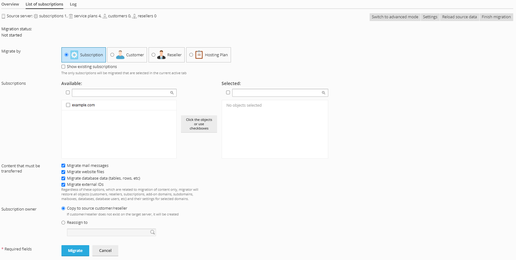Click search icon in Available filter
Image resolution: width=516 pixels, height=260 pixels.
click(x=172, y=93)
